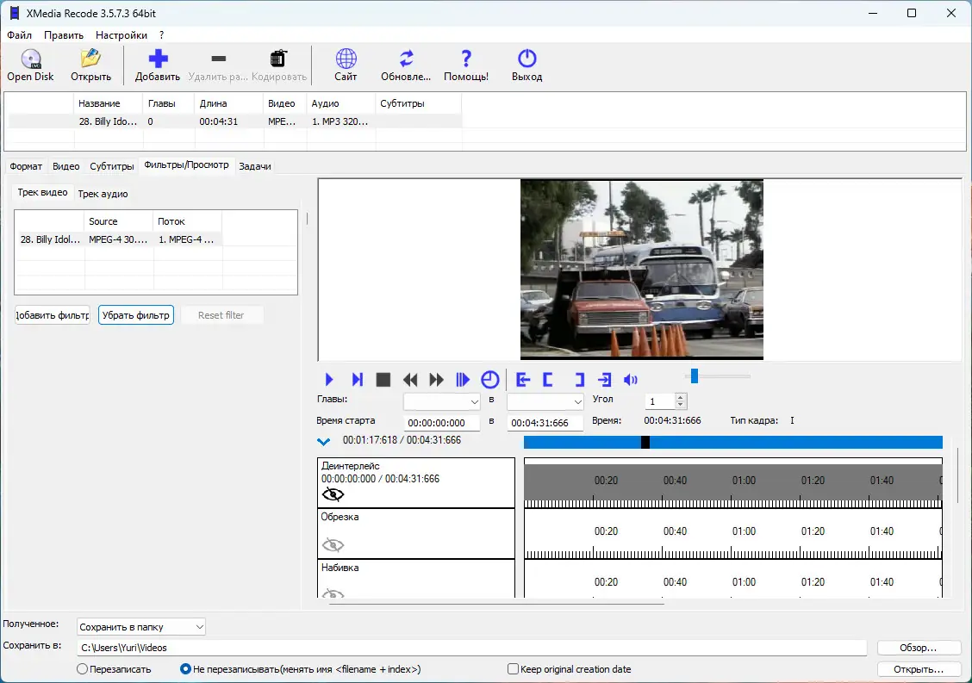Enable Keep original creation date checkbox
This screenshot has width=972, height=683.
coord(514,669)
